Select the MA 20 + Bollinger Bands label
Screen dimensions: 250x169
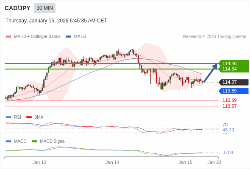pos(37,37)
